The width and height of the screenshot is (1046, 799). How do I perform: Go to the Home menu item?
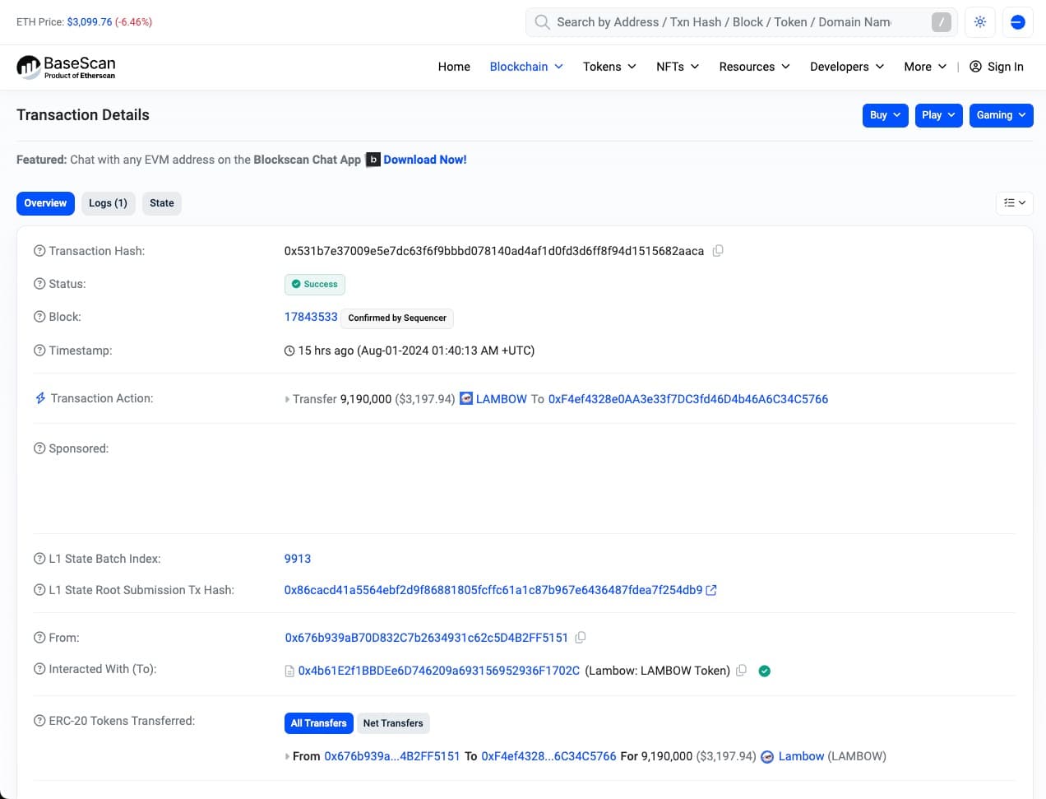click(x=454, y=67)
